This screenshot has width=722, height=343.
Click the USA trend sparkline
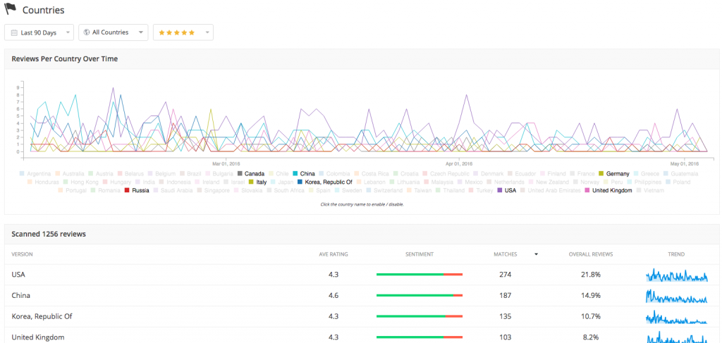(677, 275)
